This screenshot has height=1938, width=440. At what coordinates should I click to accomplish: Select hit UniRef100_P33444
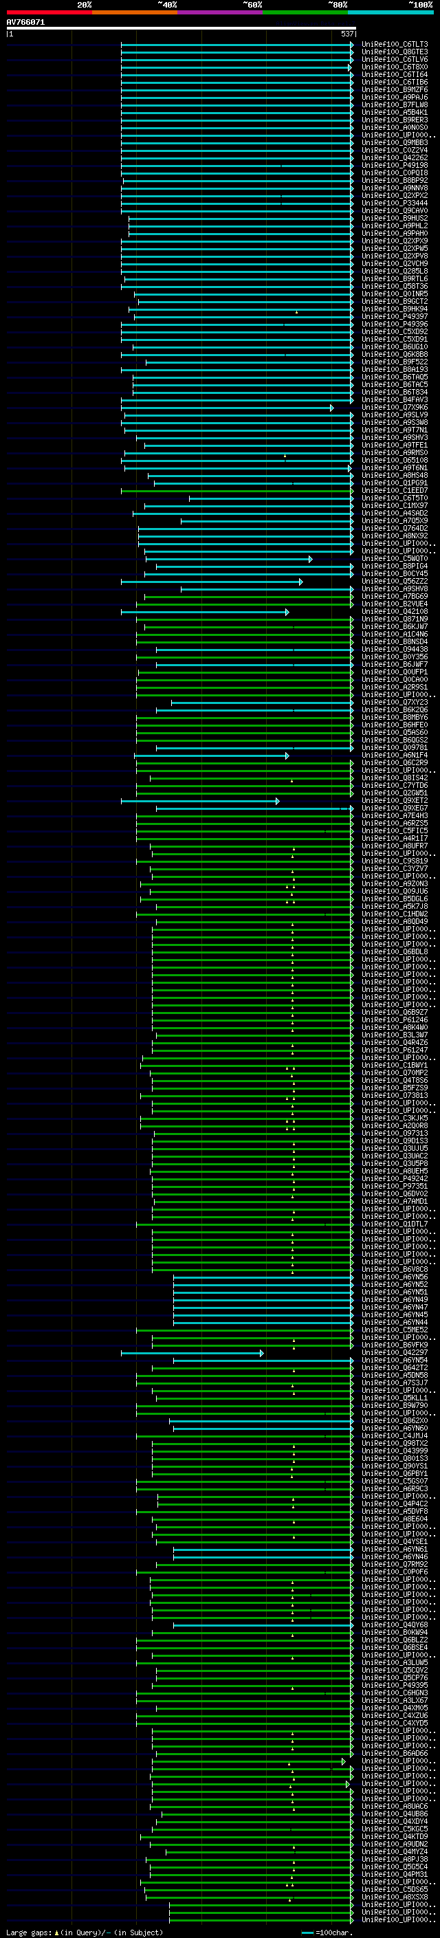point(395,203)
